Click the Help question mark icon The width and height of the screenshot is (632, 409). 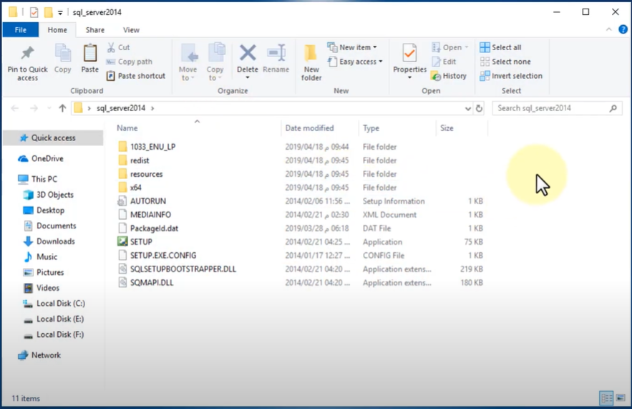623,29
